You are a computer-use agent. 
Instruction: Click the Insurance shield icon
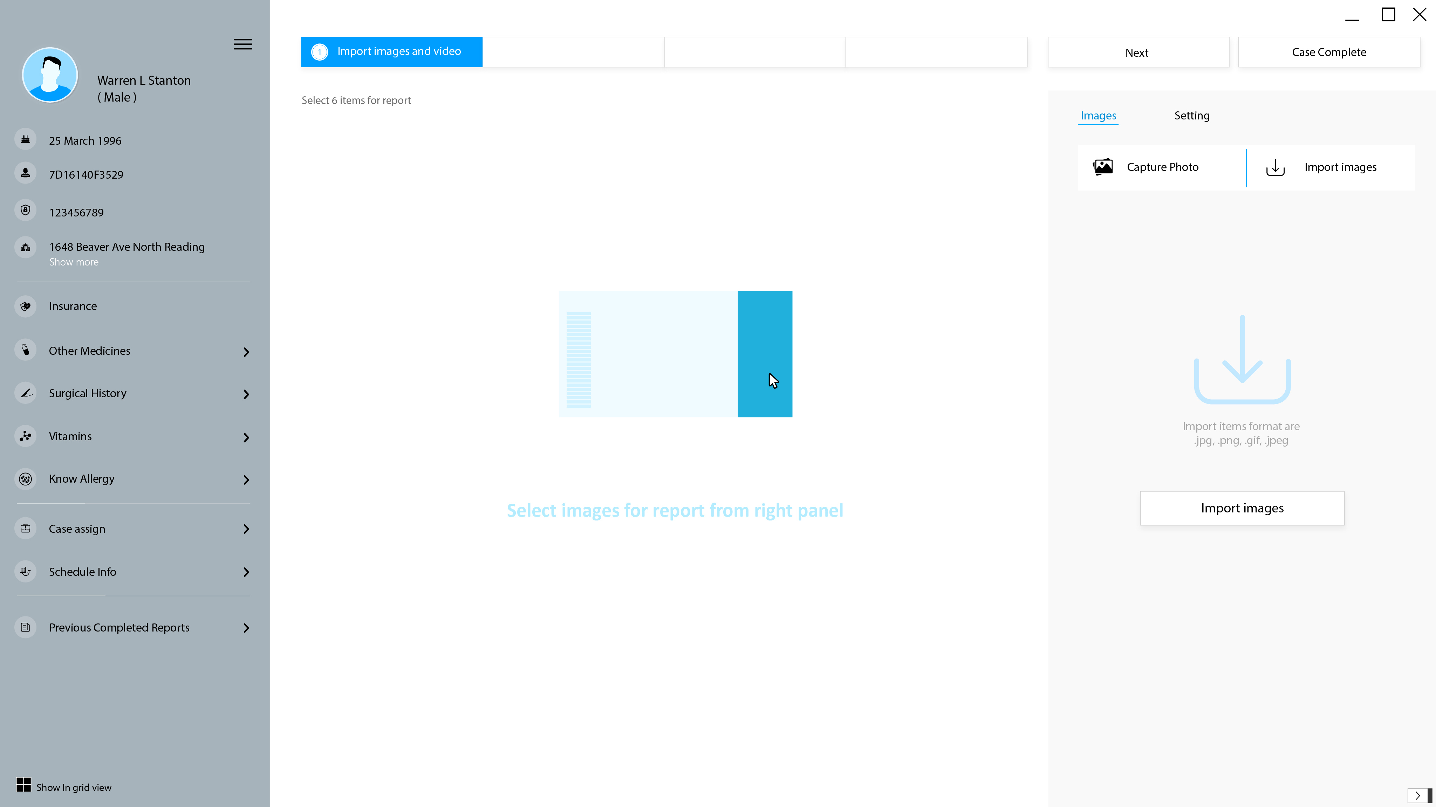[26, 306]
